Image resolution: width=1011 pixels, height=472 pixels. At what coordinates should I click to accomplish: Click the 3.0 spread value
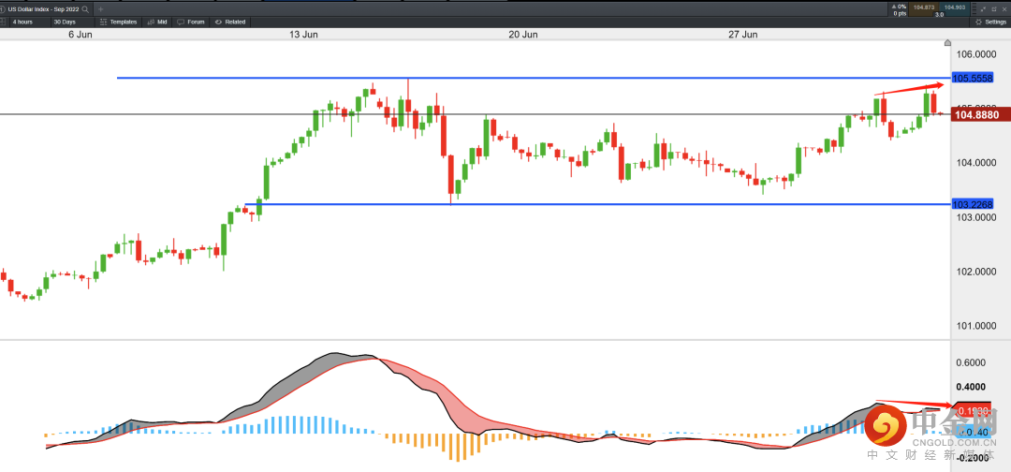(x=939, y=14)
